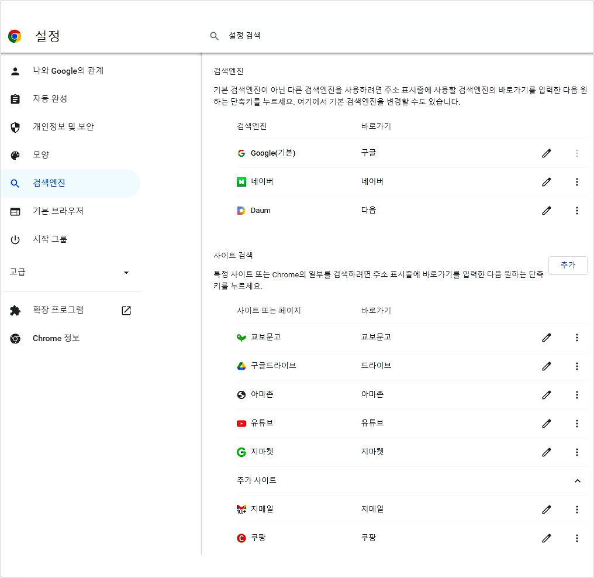Open Chrome 정보 page
This screenshot has height=578, width=594.
[x=71, y=338]
